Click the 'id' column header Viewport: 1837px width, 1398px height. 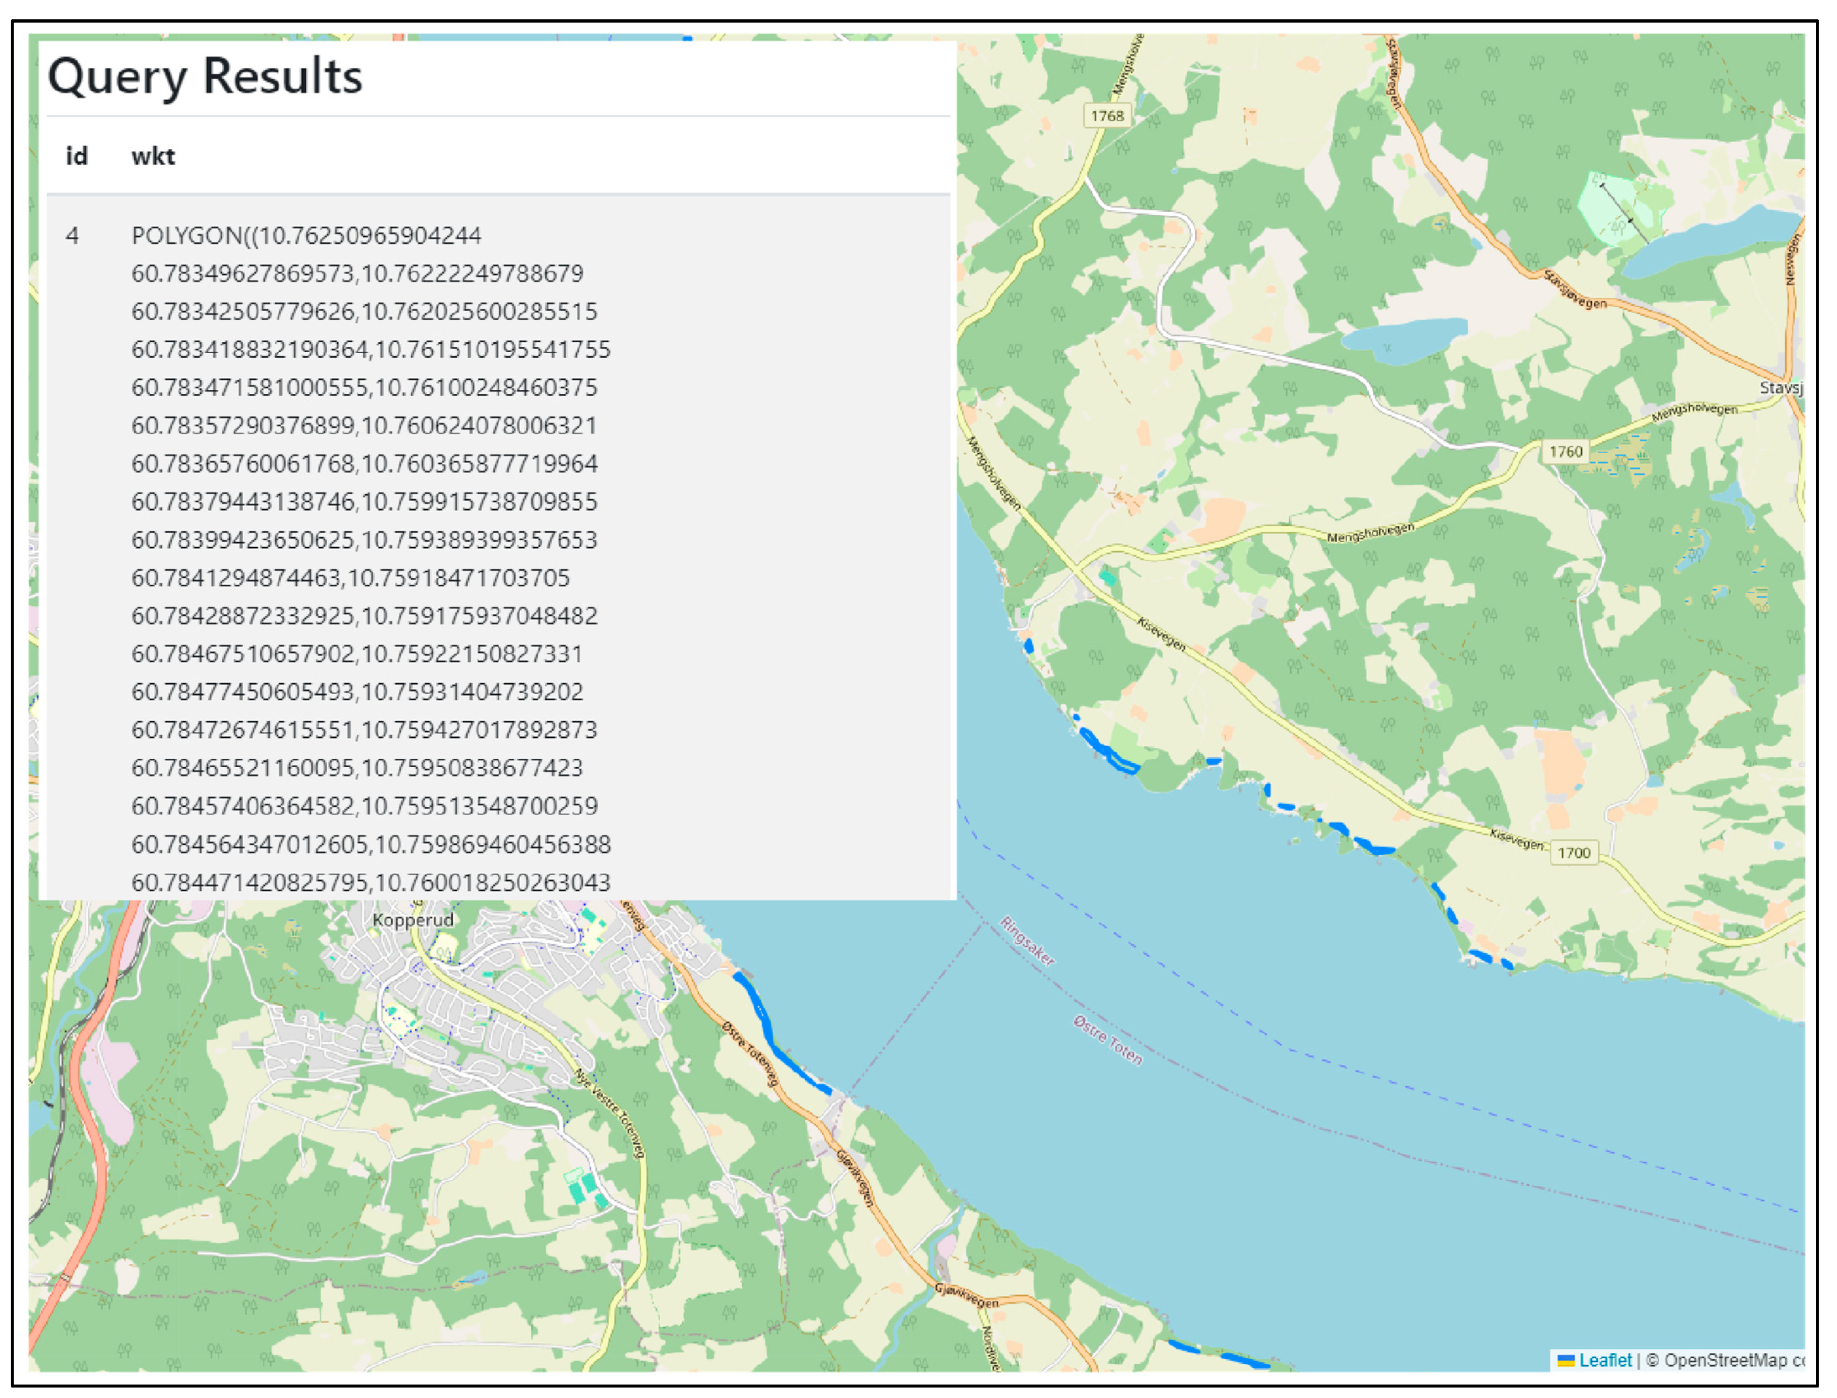click(77, 157)
